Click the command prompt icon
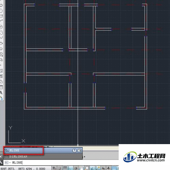This screenshot has width=170, height=170. pyautogui.click(x=6, y=163)
